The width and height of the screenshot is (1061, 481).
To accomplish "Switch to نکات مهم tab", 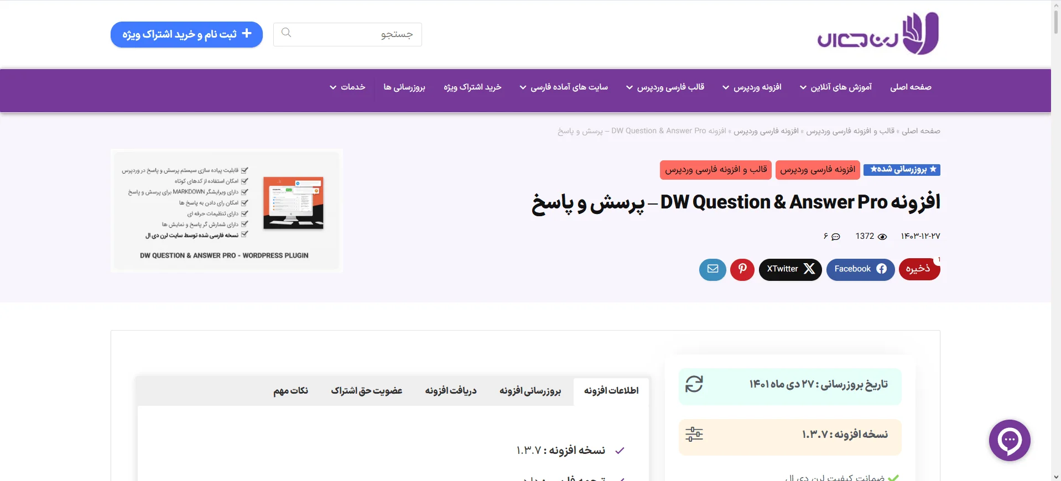I will click(290, 391).
